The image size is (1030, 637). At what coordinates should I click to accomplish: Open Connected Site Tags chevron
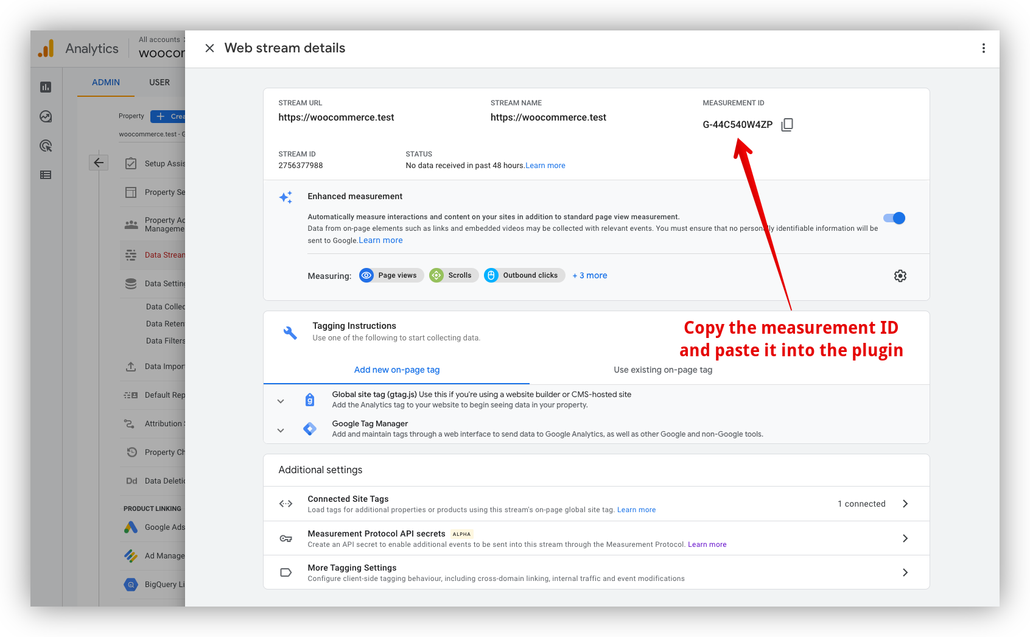(905, 504)
